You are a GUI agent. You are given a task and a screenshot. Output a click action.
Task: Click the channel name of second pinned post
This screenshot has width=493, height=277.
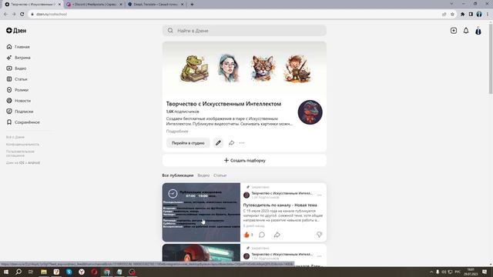coord(282,254)
